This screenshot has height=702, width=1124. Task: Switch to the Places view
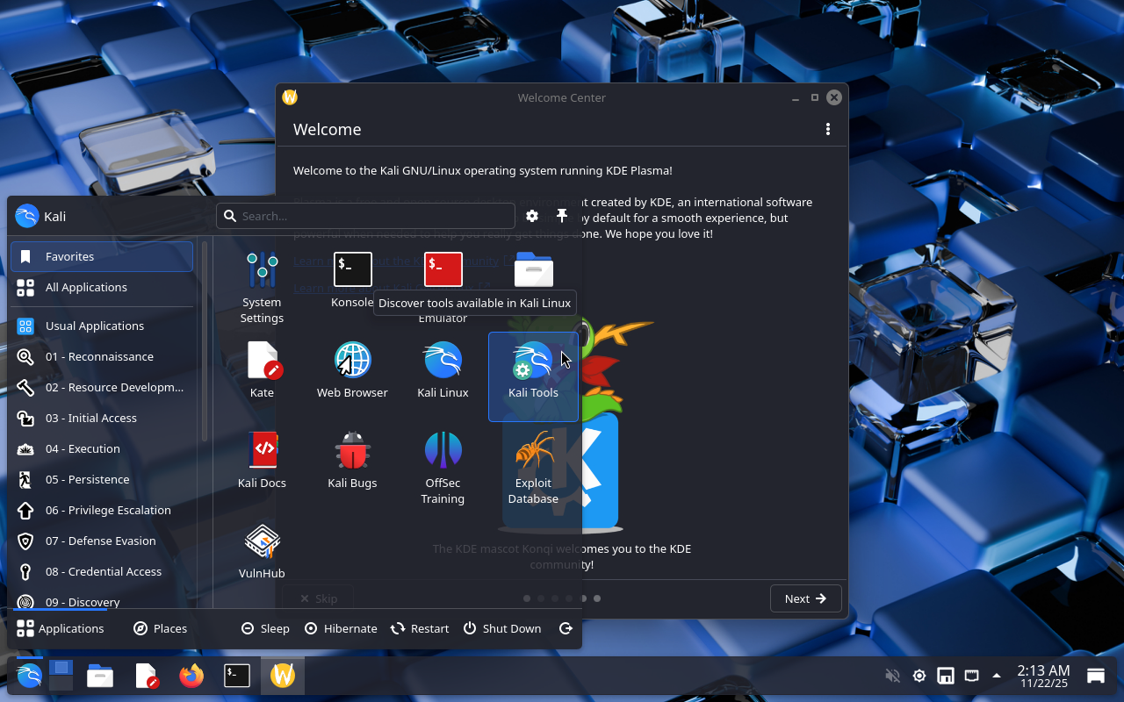160,628
